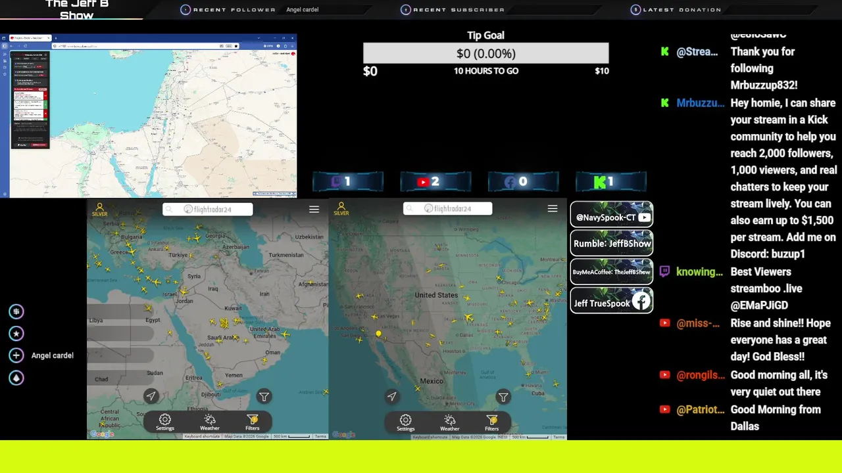Select airplane icon over Oman and UAE coast
The width and height of the screenshot is (842, 473).
(285, 334)
